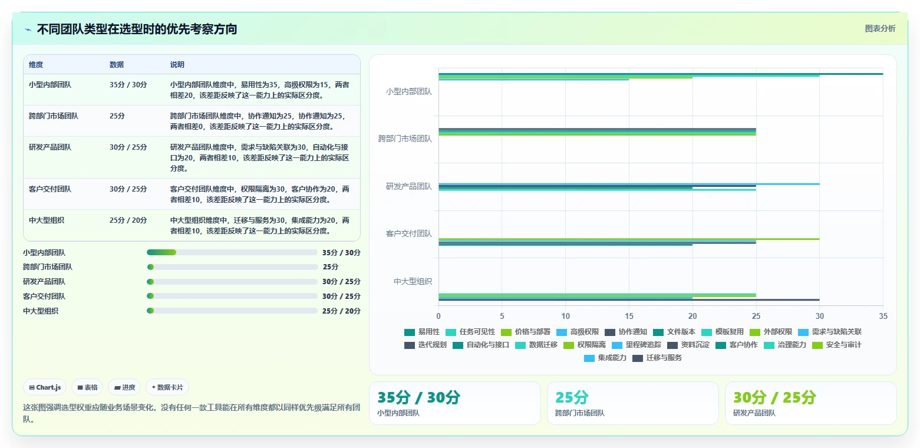The image size is (920, 448).
Task: Toggle the 协作通知 legend entry
Action: click(626, 332)
